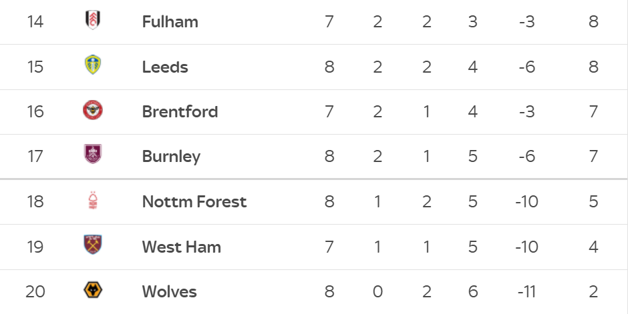Click the West Ham club crest

click(92, 246)
